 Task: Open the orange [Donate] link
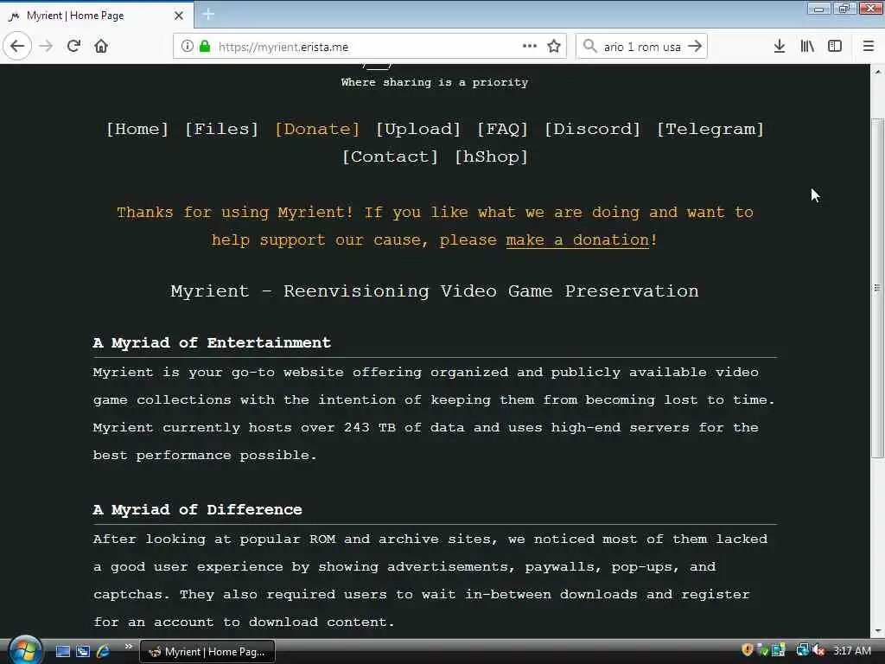(x=317, y=130)
